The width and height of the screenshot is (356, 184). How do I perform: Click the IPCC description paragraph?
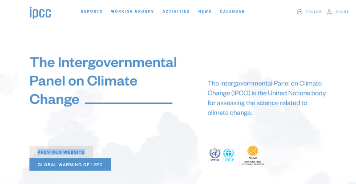(267, 98)
